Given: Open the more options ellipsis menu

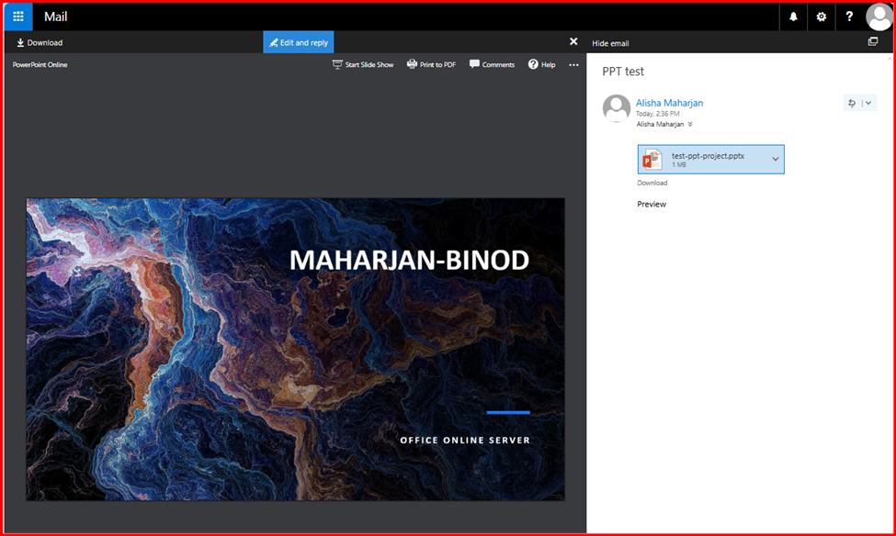Looking at the screenshot, I should click(574, 65).
